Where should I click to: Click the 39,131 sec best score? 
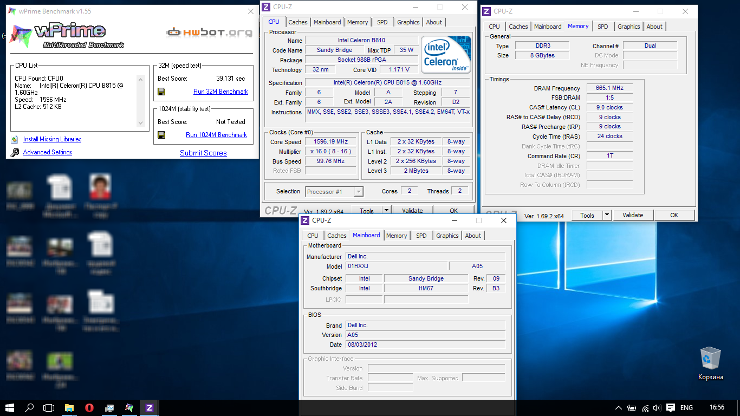point(231,79)
